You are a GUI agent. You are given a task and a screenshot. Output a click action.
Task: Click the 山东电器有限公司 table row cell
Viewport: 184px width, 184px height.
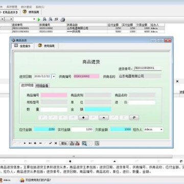(x=87, y=28)
